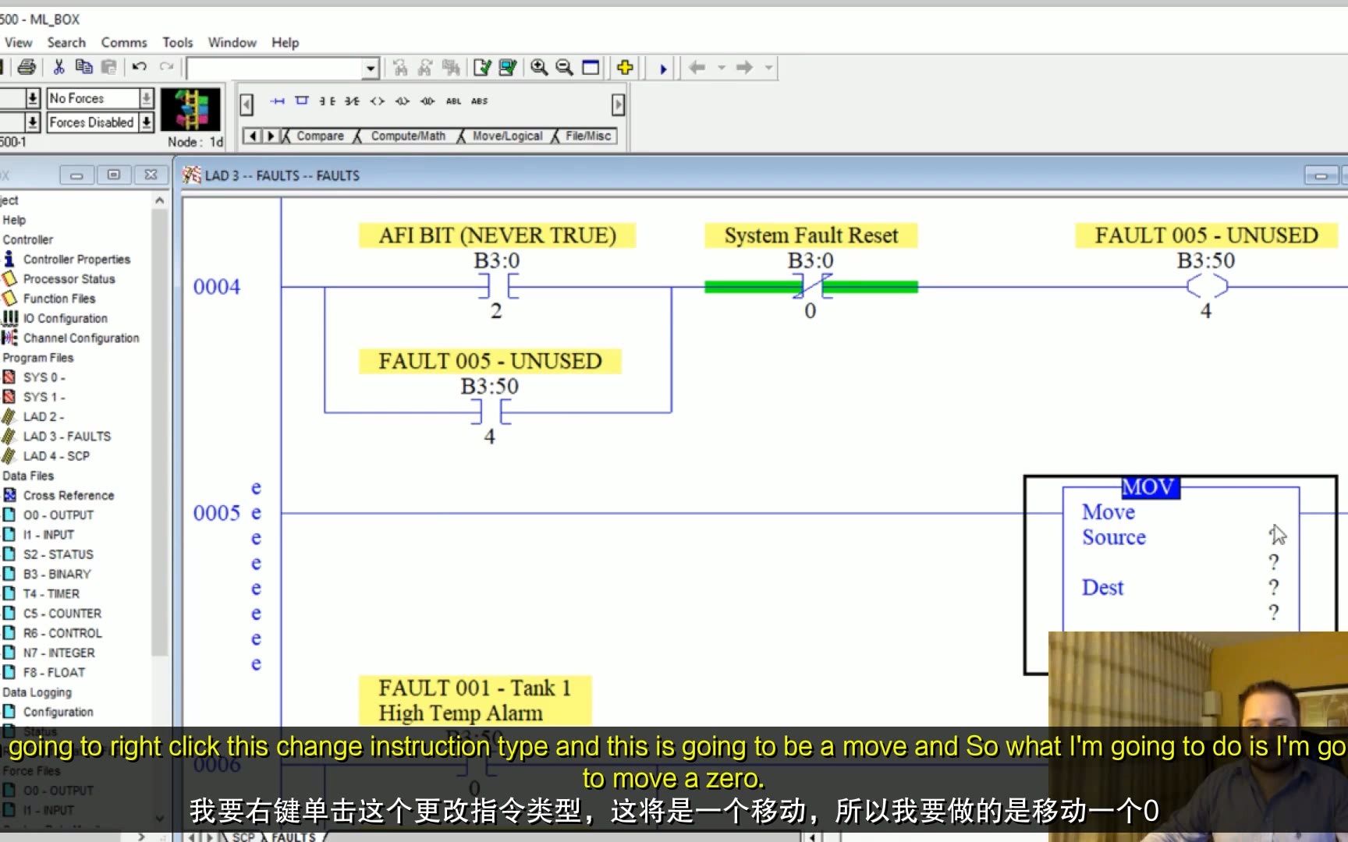Select the Output Energize coil icon
The height and width of the screenshot is (842, 1348).
[x=377, y=101]
